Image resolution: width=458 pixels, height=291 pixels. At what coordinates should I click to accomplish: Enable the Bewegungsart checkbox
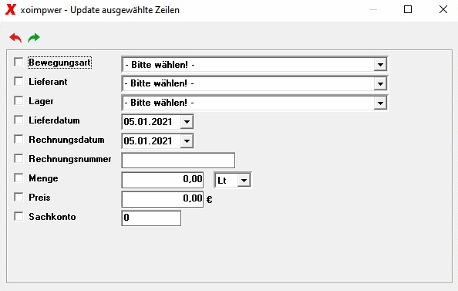pyautogui.click(x=19, y=62)
